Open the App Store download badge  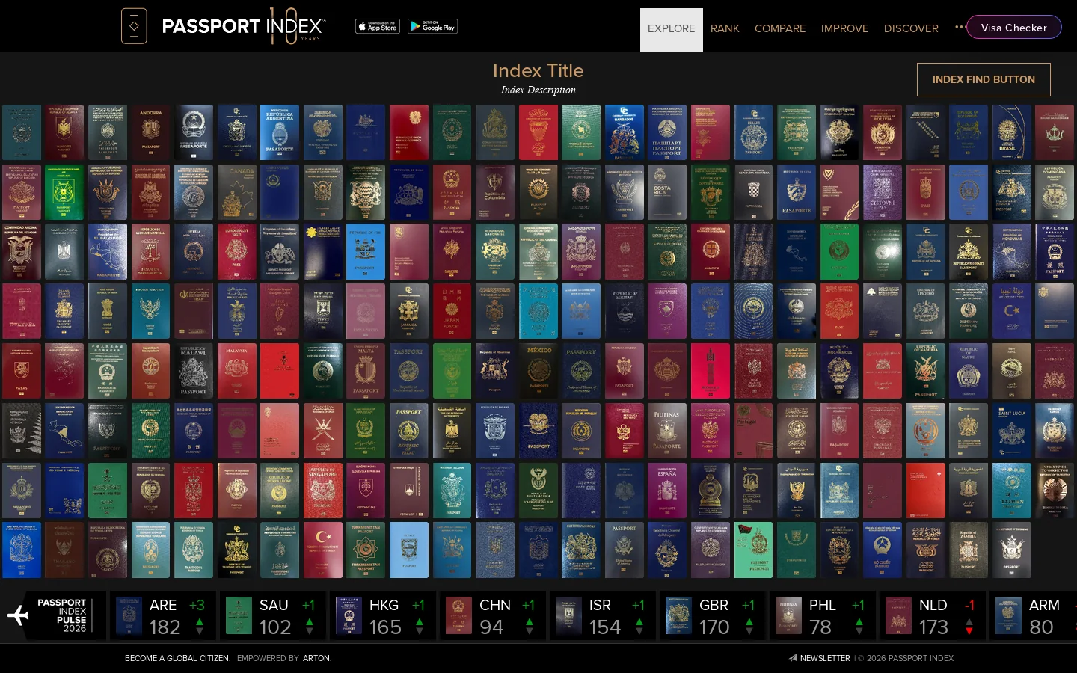378,26
